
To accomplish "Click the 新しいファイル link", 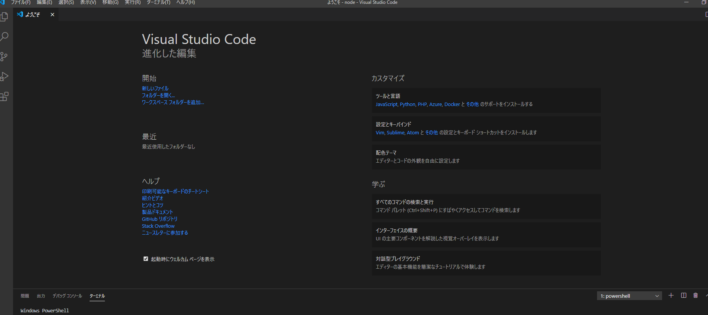I will click(155, 88).
